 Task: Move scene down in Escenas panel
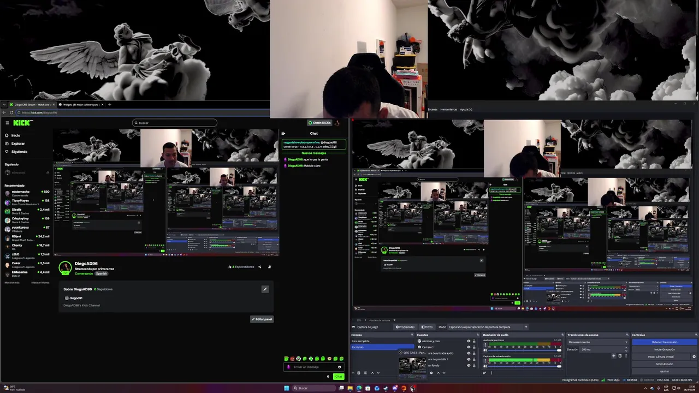[x=378, y=373]
